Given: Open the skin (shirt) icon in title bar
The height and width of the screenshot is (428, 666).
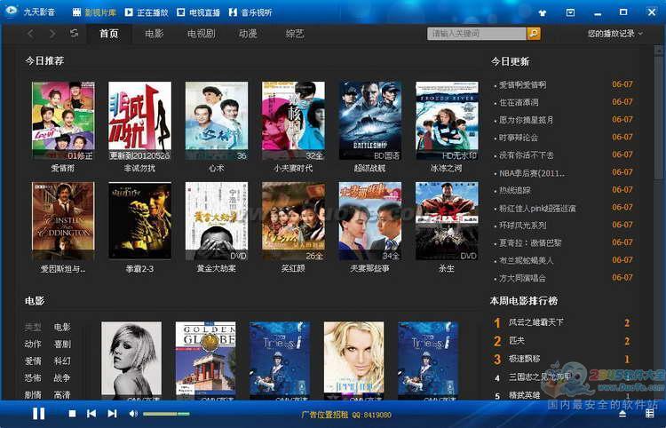Looking at the screenshot, I should pyautogui.click(x=543, y=12).
